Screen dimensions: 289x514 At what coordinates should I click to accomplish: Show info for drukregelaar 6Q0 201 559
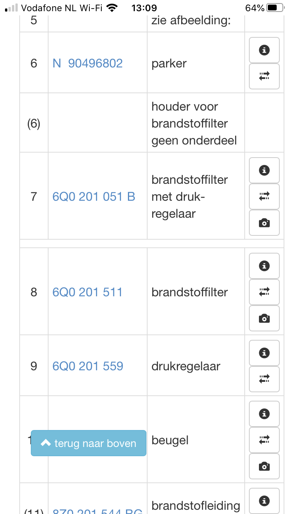coord(264,353)
